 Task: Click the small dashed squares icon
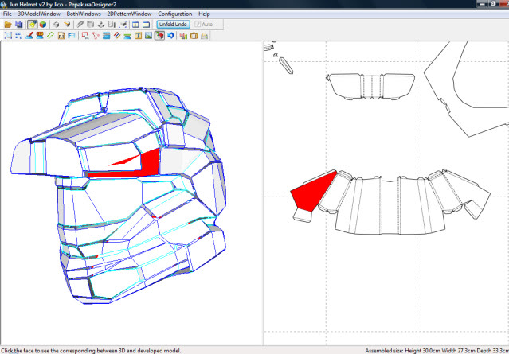click(x=18, y=35)
